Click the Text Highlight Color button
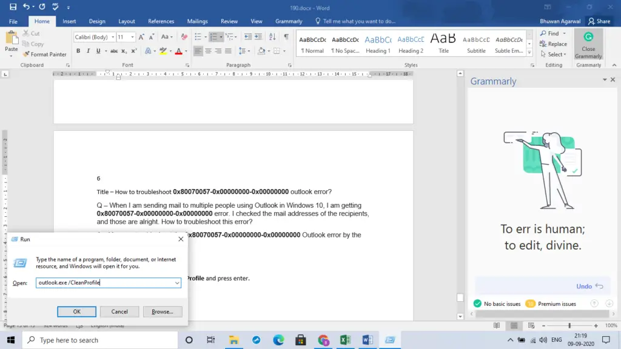This screenshot has height=349, width=621. click(x=163, y=51)
